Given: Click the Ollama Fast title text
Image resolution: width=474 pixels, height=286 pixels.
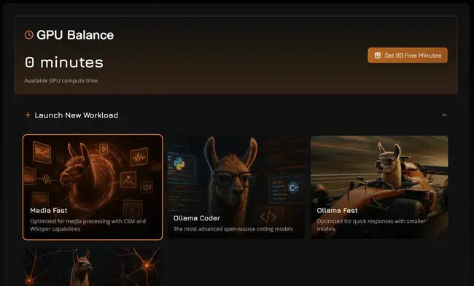Looking at the screenshot, I should tap(337, 210).
